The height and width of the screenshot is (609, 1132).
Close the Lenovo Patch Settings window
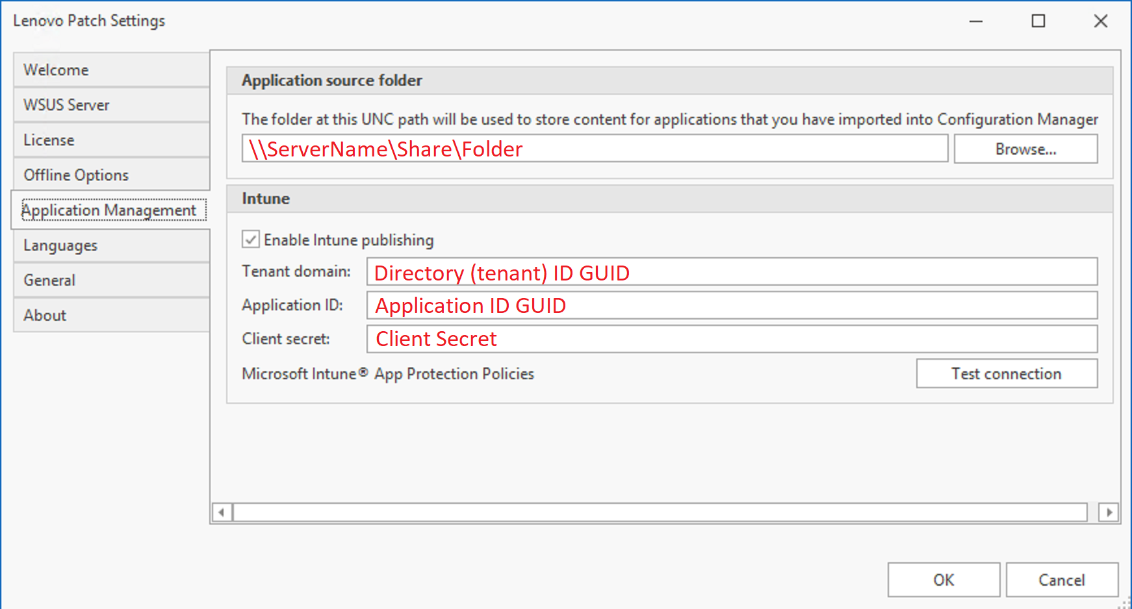(x=1101, y=21)
